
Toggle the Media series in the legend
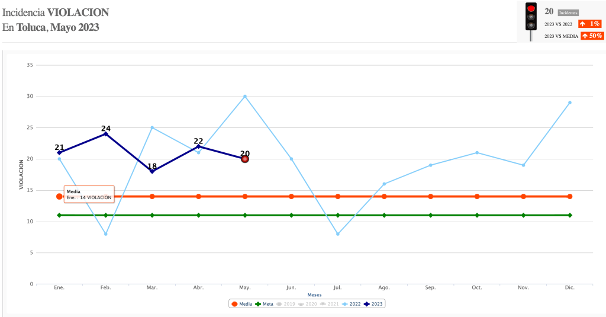241,304
